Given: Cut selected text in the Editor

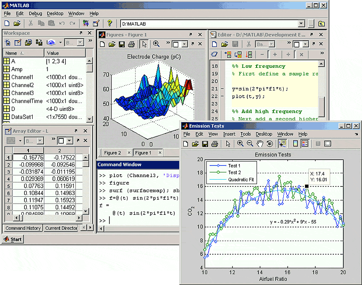Looking at the screenshot, I should pyautogui.click(x=248, y=43).
